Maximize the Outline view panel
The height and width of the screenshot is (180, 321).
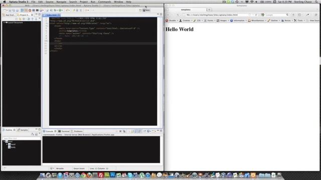point(39,129)
